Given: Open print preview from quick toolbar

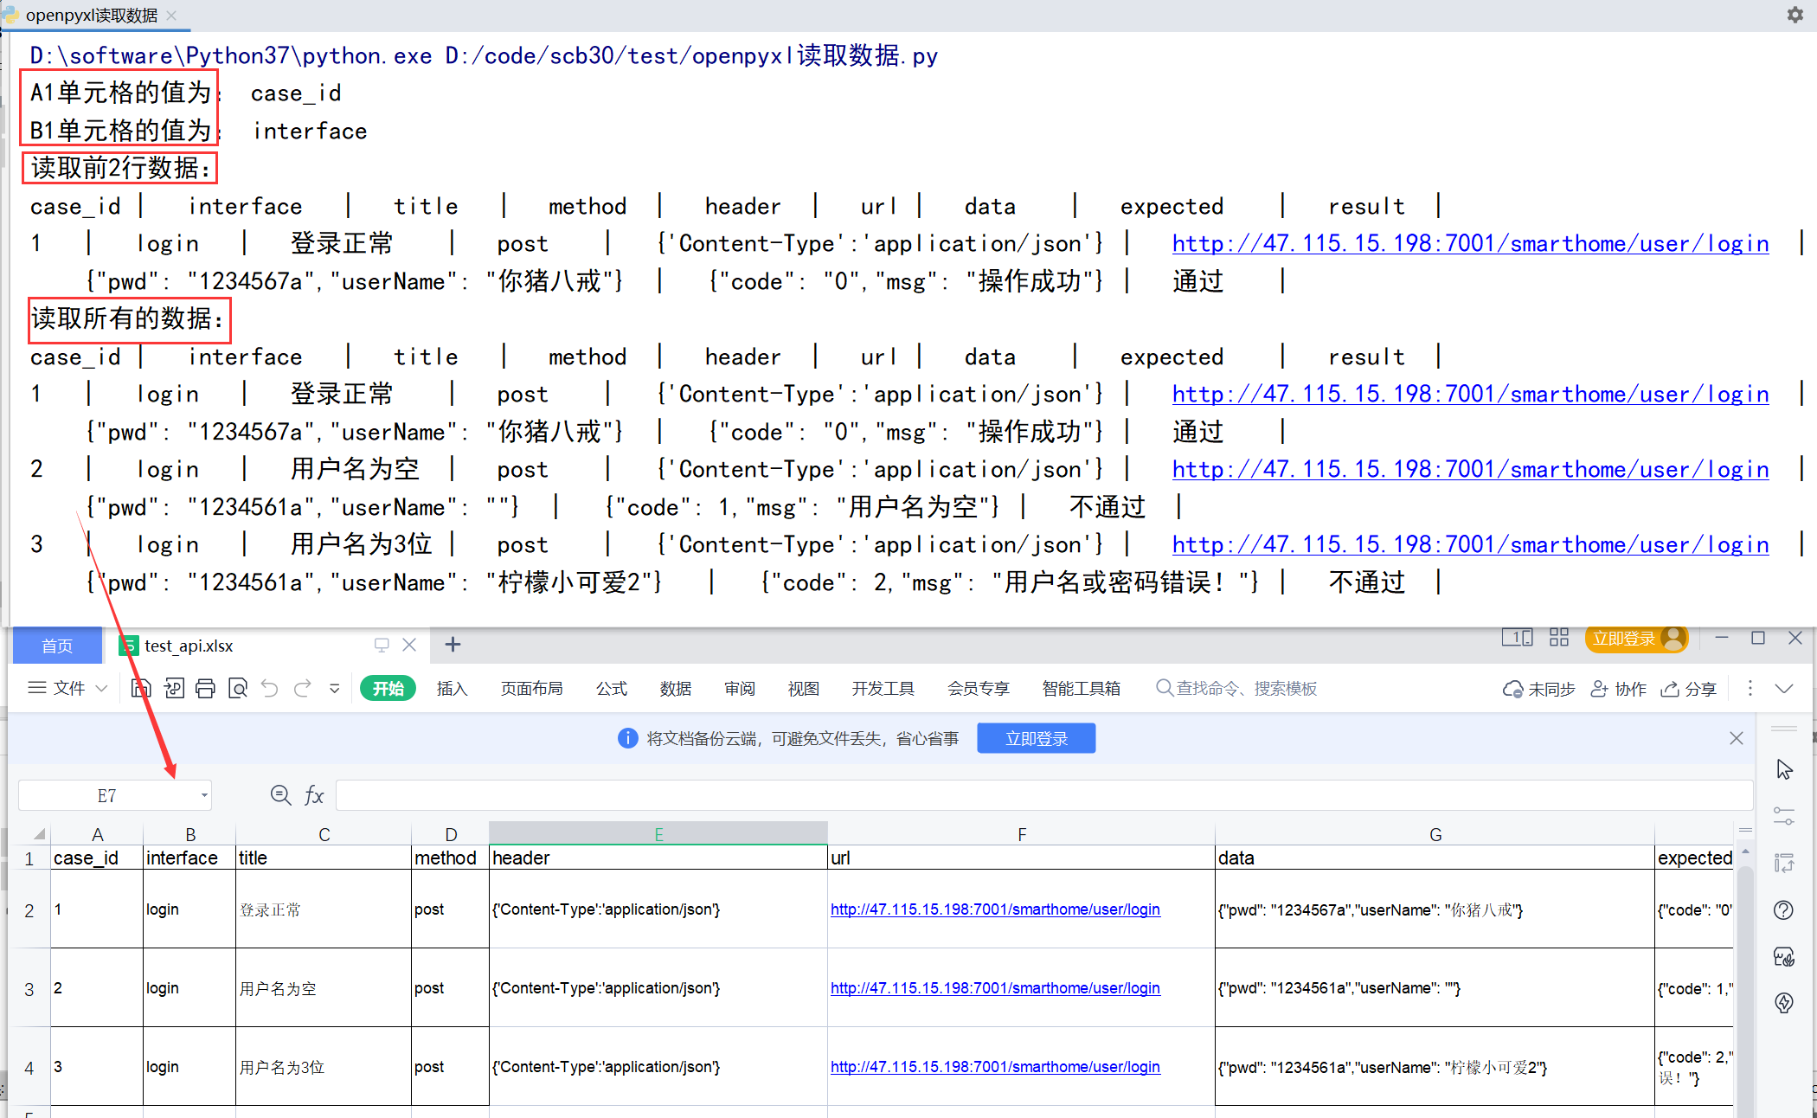Looking at the screenshot, I should 238,689.
